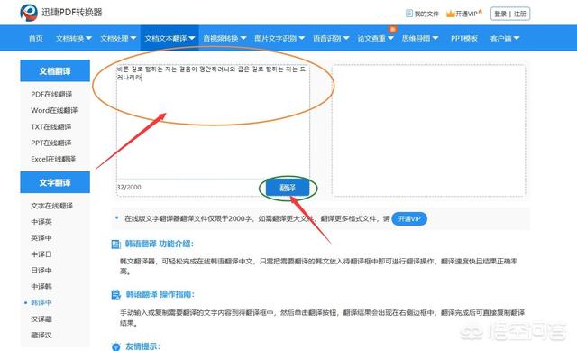Expand the 语音识别 dropdown menu
Image resolution: width=577 pixels, height=351 pixels.
pos(331,38)
